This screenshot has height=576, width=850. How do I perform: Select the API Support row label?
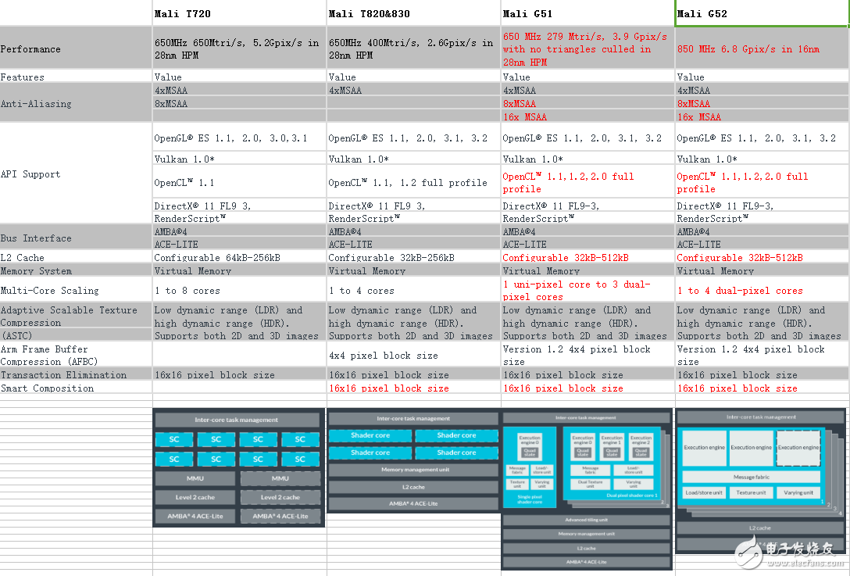tap(76, 174)
